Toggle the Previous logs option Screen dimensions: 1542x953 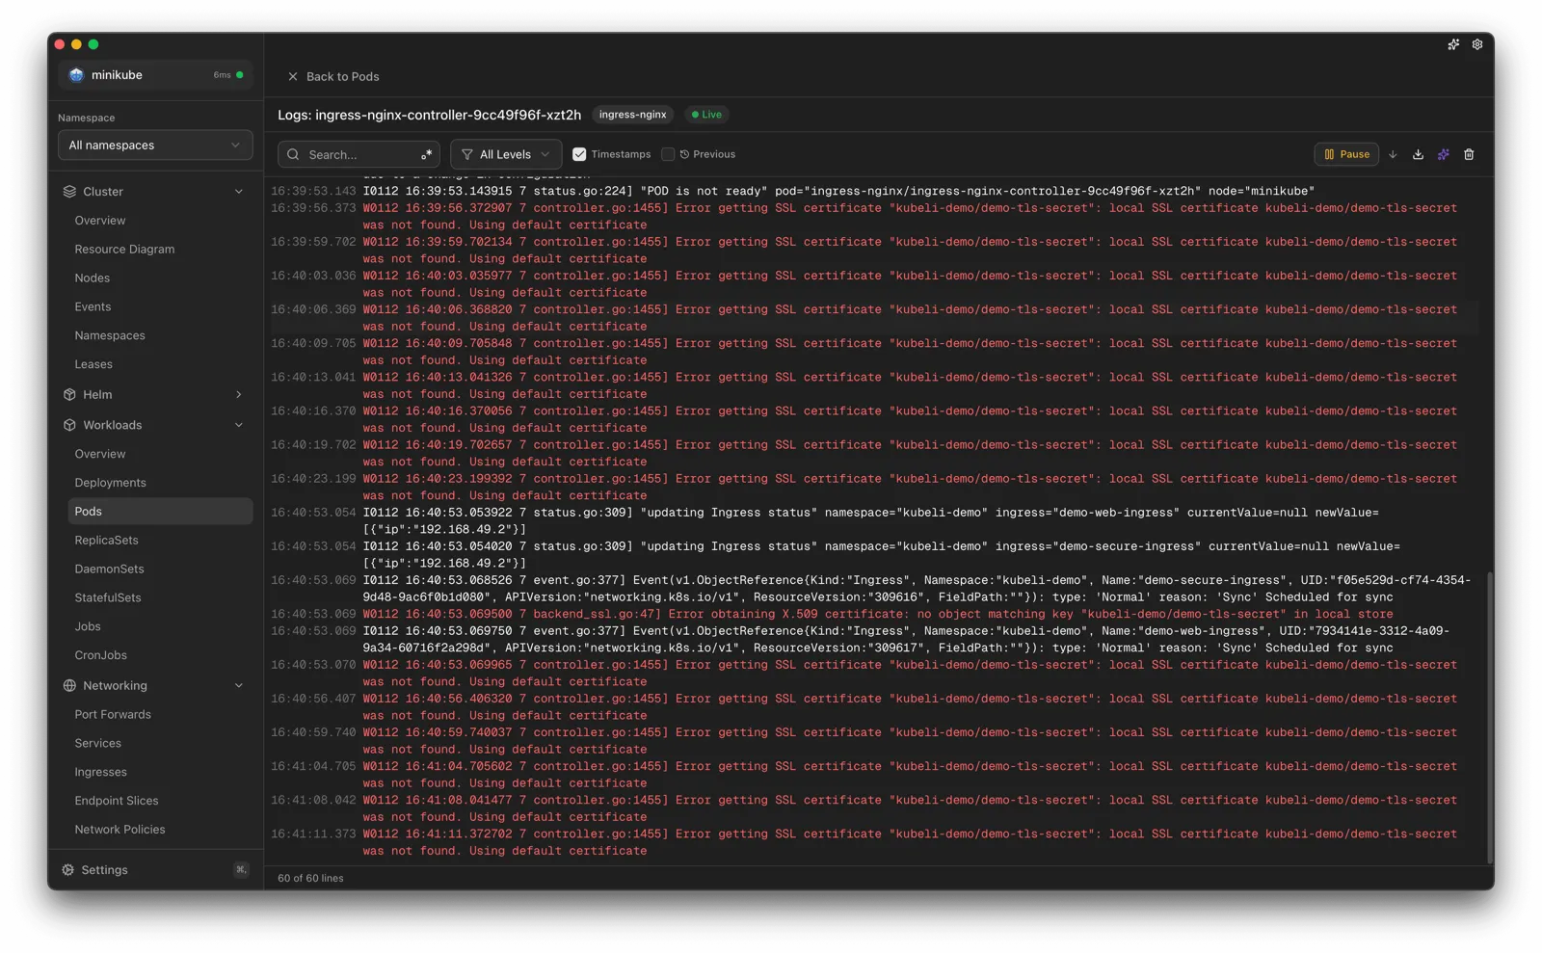click(700, 153)
